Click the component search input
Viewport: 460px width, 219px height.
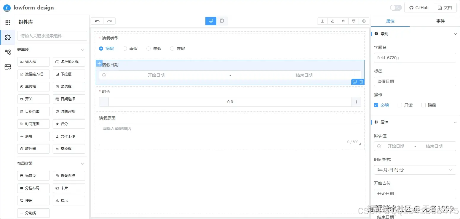52,36
